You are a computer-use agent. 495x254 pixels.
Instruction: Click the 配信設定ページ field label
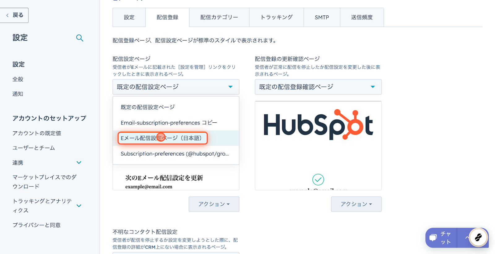[131, 59]
